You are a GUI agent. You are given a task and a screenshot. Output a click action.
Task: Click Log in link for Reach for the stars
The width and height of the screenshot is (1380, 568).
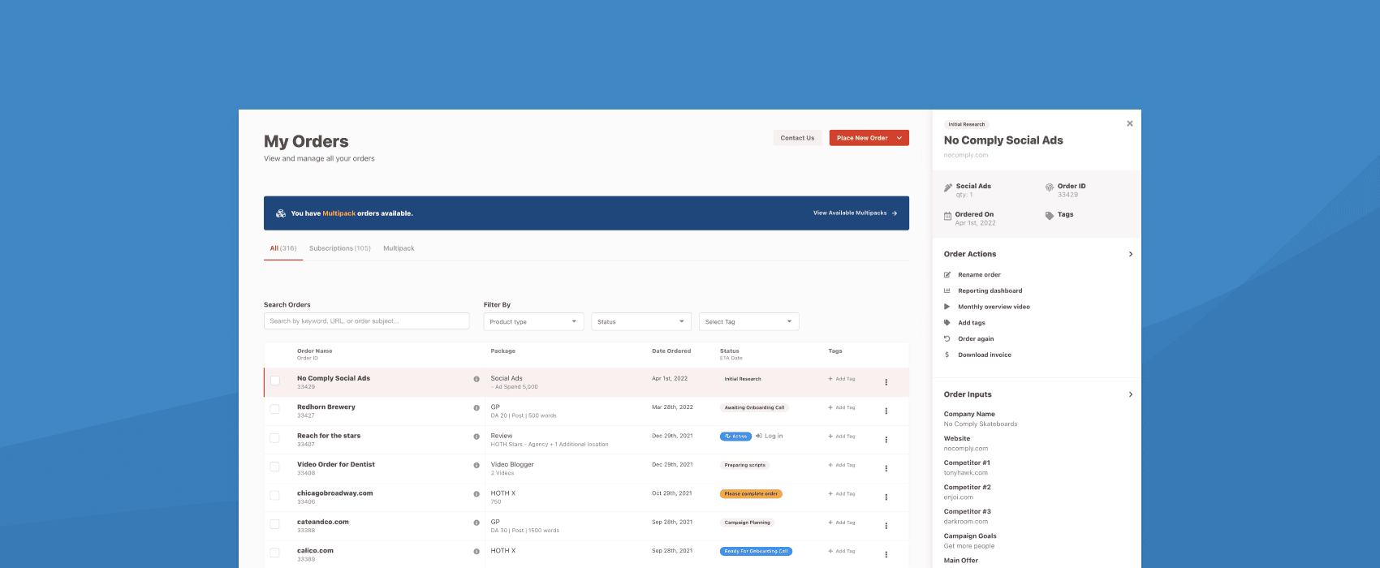[x=770, y=436]
